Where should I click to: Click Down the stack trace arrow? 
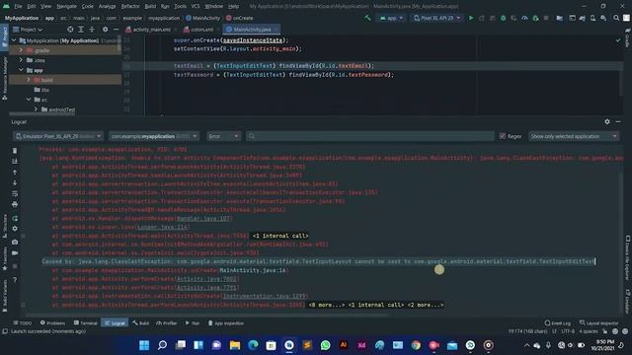coord(15,182)
